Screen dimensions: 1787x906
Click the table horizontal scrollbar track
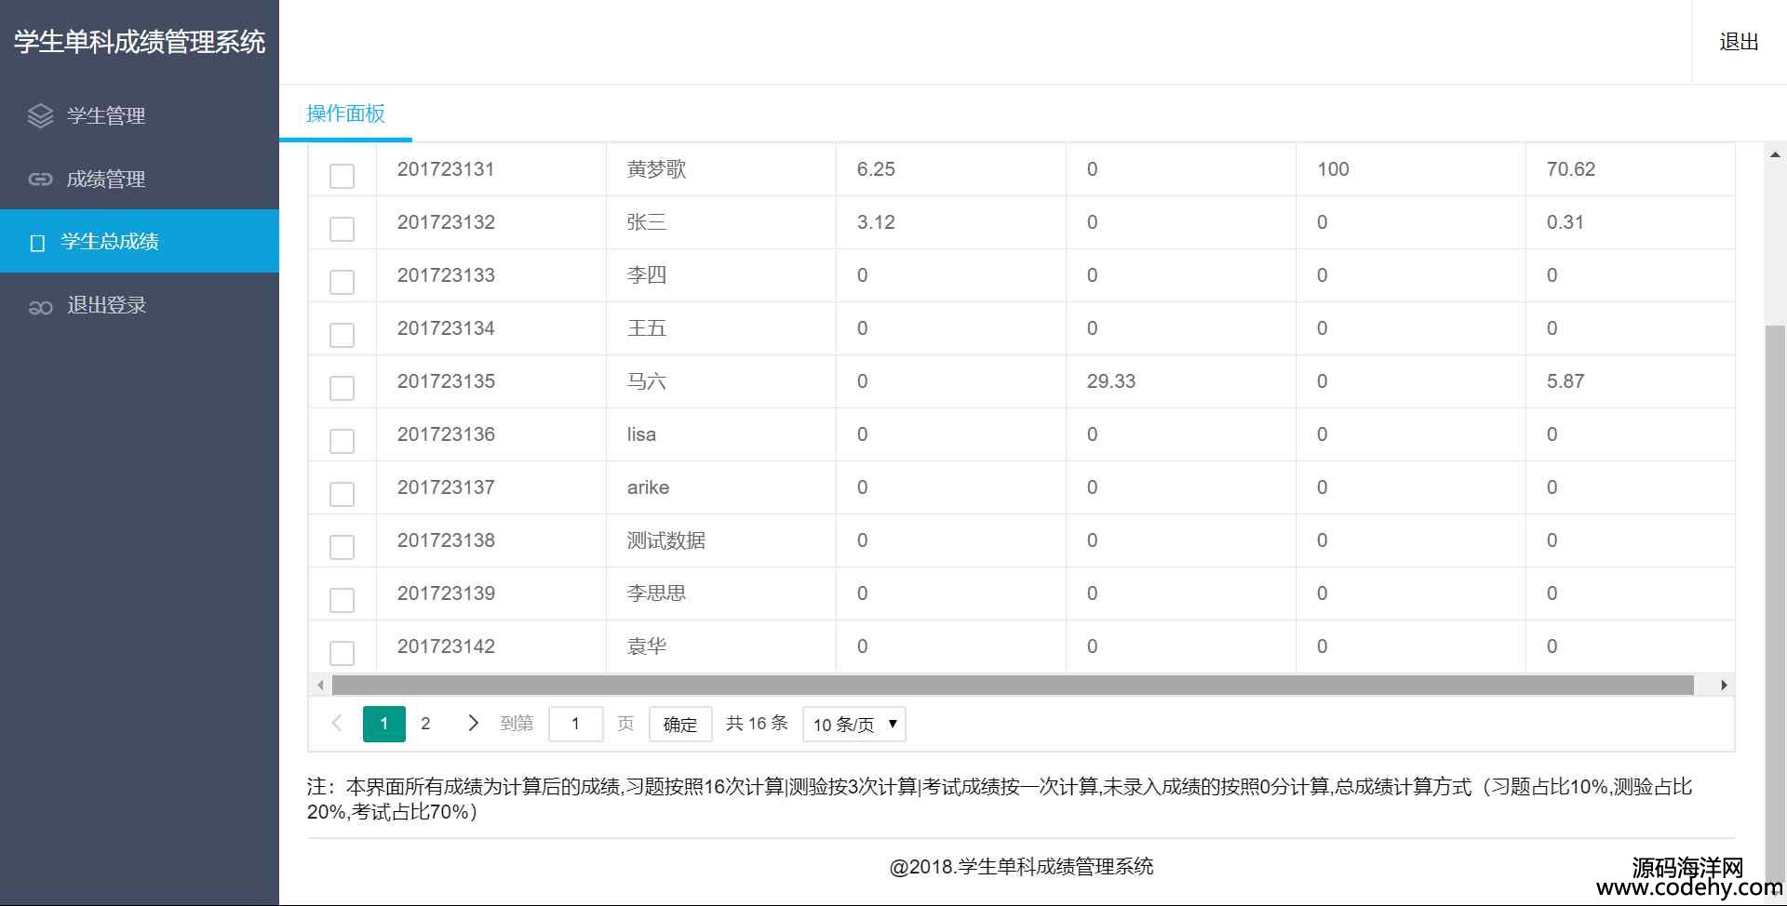point(1012,686)
